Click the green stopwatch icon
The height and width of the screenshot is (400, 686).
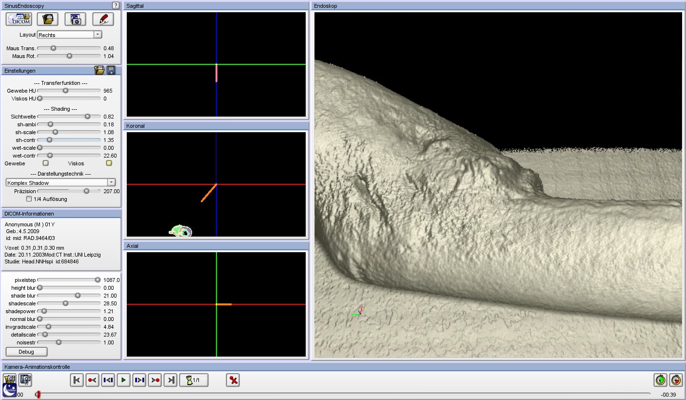[x=660, y=380]
